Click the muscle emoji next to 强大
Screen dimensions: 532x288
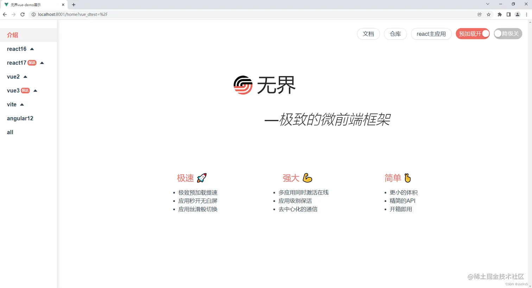coord(307,178)
